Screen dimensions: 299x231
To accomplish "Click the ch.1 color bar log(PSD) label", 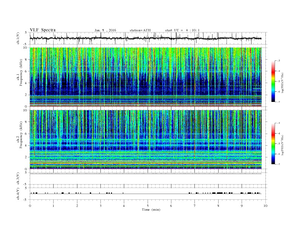I will pyautogui.click(x=282, y=83).
